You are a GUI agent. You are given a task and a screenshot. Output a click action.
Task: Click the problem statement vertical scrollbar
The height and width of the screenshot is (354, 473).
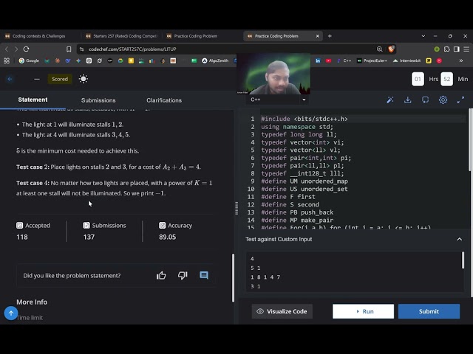(233, 278)
